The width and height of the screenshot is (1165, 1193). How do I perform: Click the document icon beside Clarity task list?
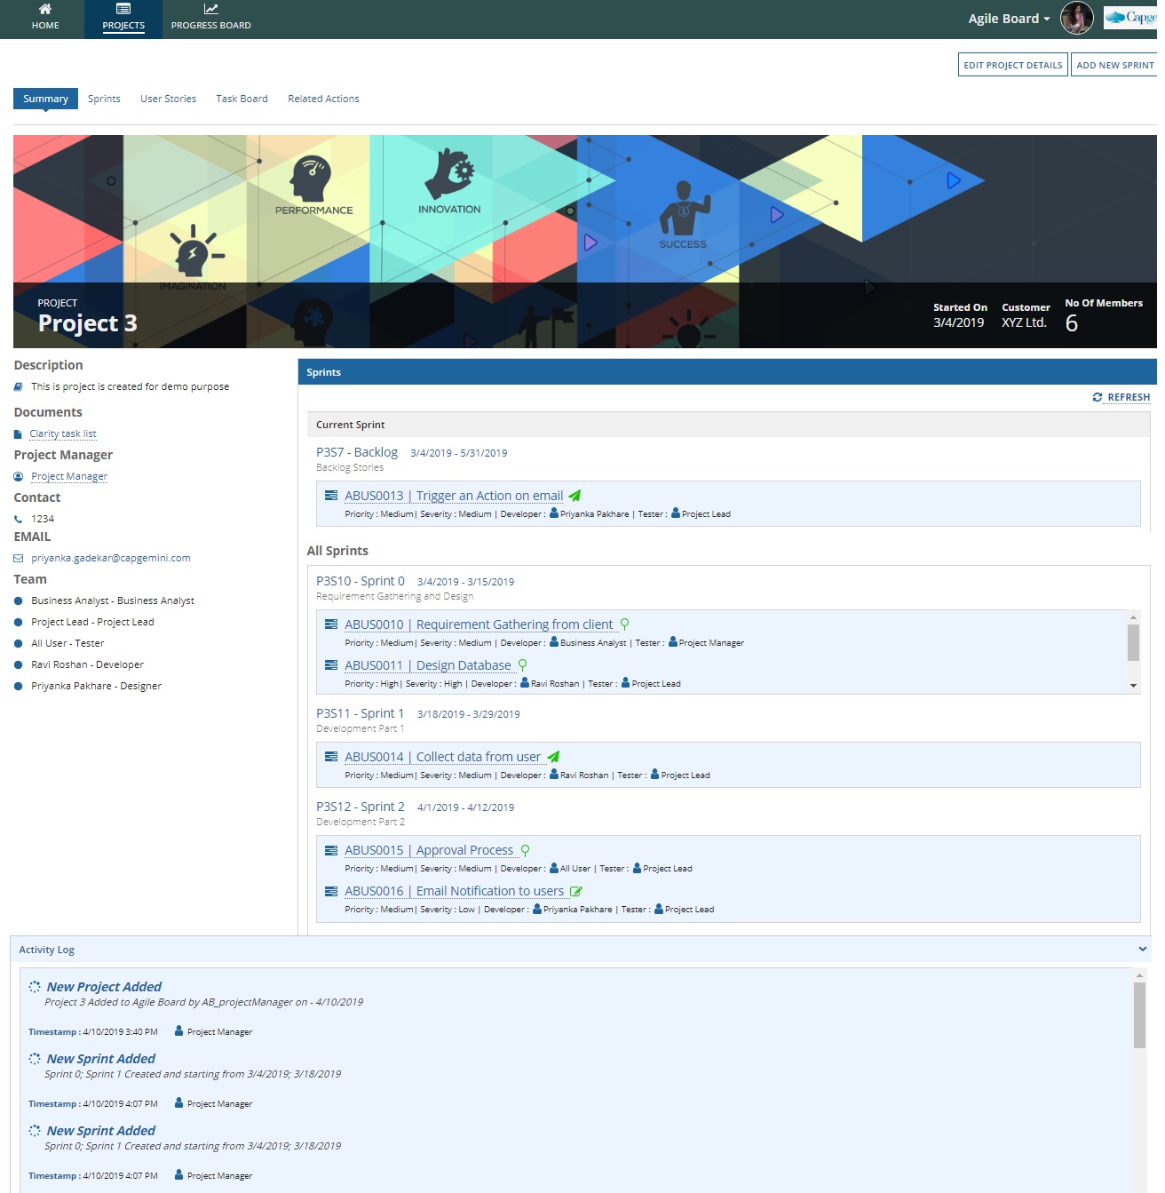coord(19,433)
